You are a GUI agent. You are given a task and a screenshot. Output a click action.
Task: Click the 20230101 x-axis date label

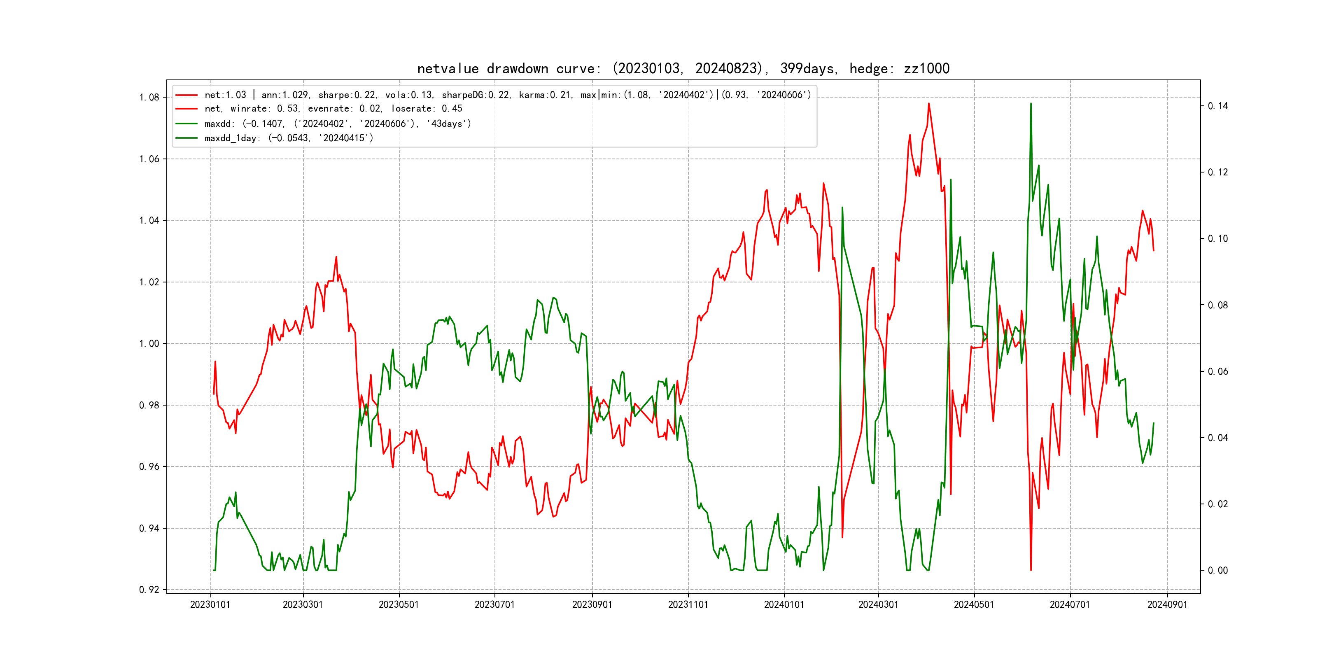point(210,605)
